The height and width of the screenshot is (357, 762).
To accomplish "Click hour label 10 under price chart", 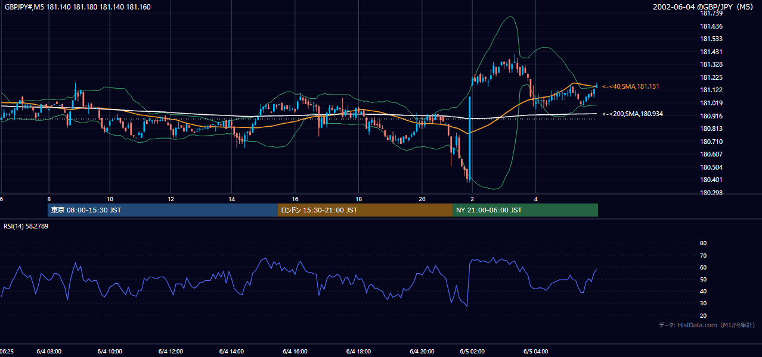I will (x=110, y=199).
